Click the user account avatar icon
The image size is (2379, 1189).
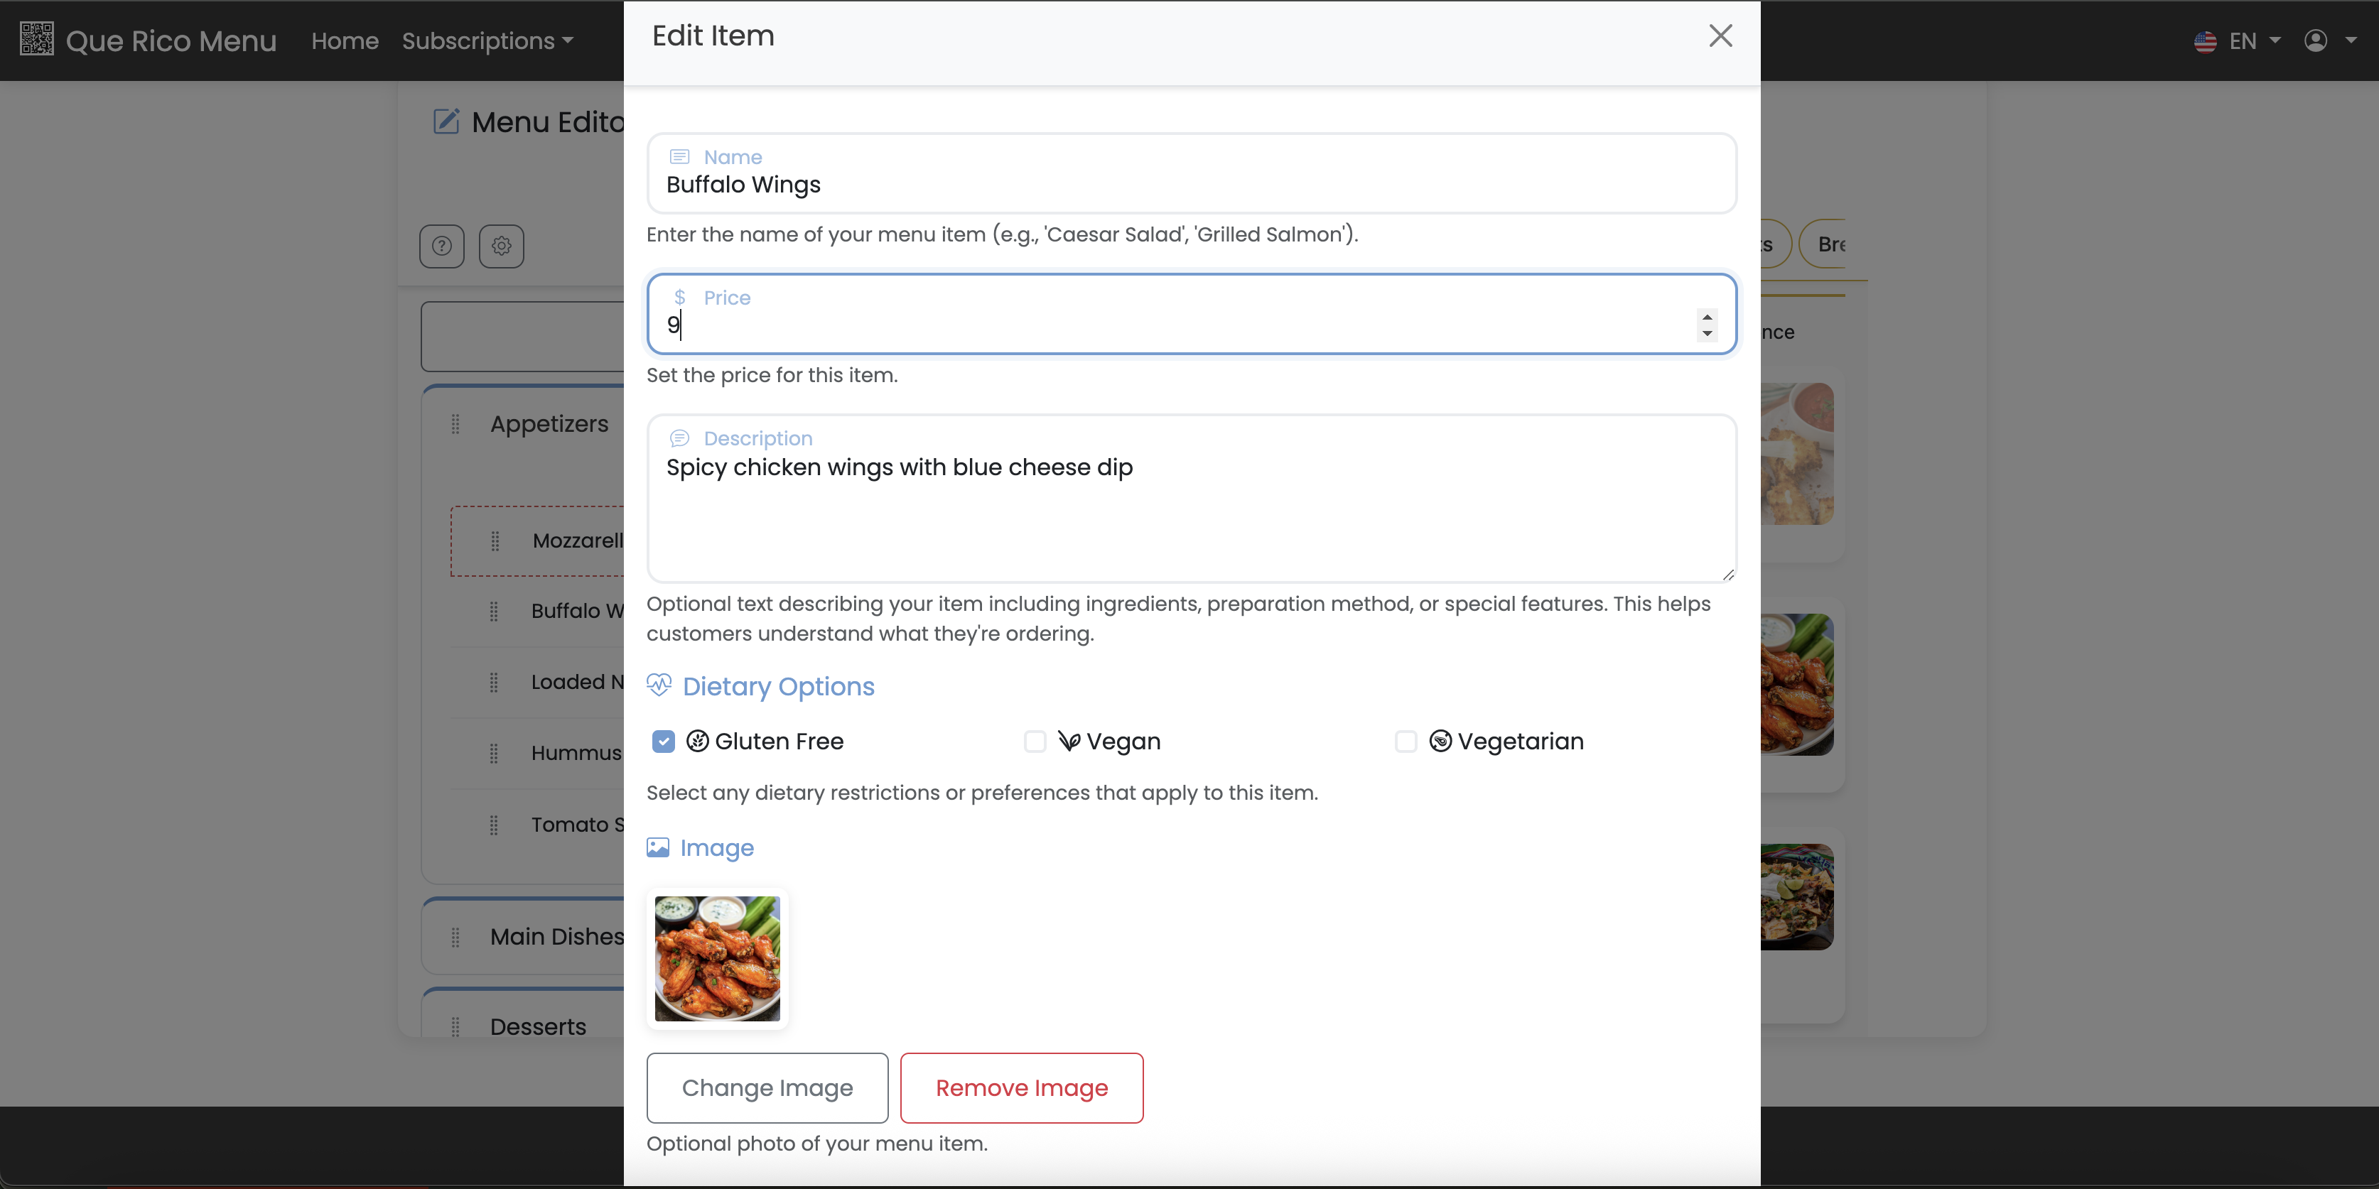tap(2315, 40)
